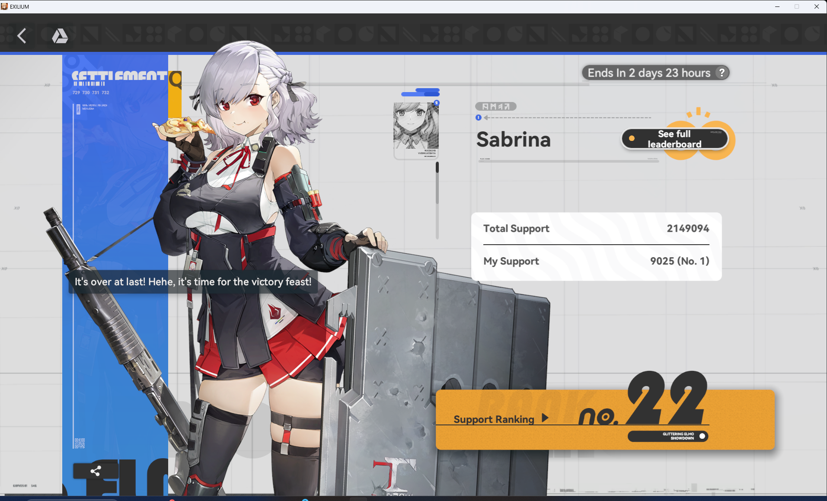Viewport: 827px width, 501px height.
Task: Click My Support 9025 (No. 1)
Action: click(x=596, y=261)
